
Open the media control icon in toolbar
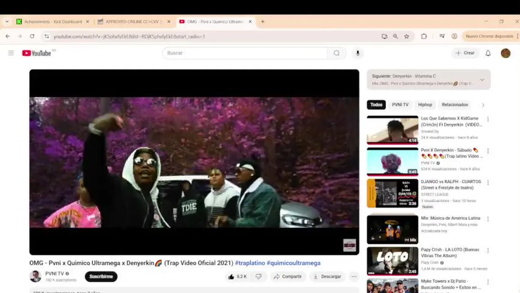(x=442, y=36)
